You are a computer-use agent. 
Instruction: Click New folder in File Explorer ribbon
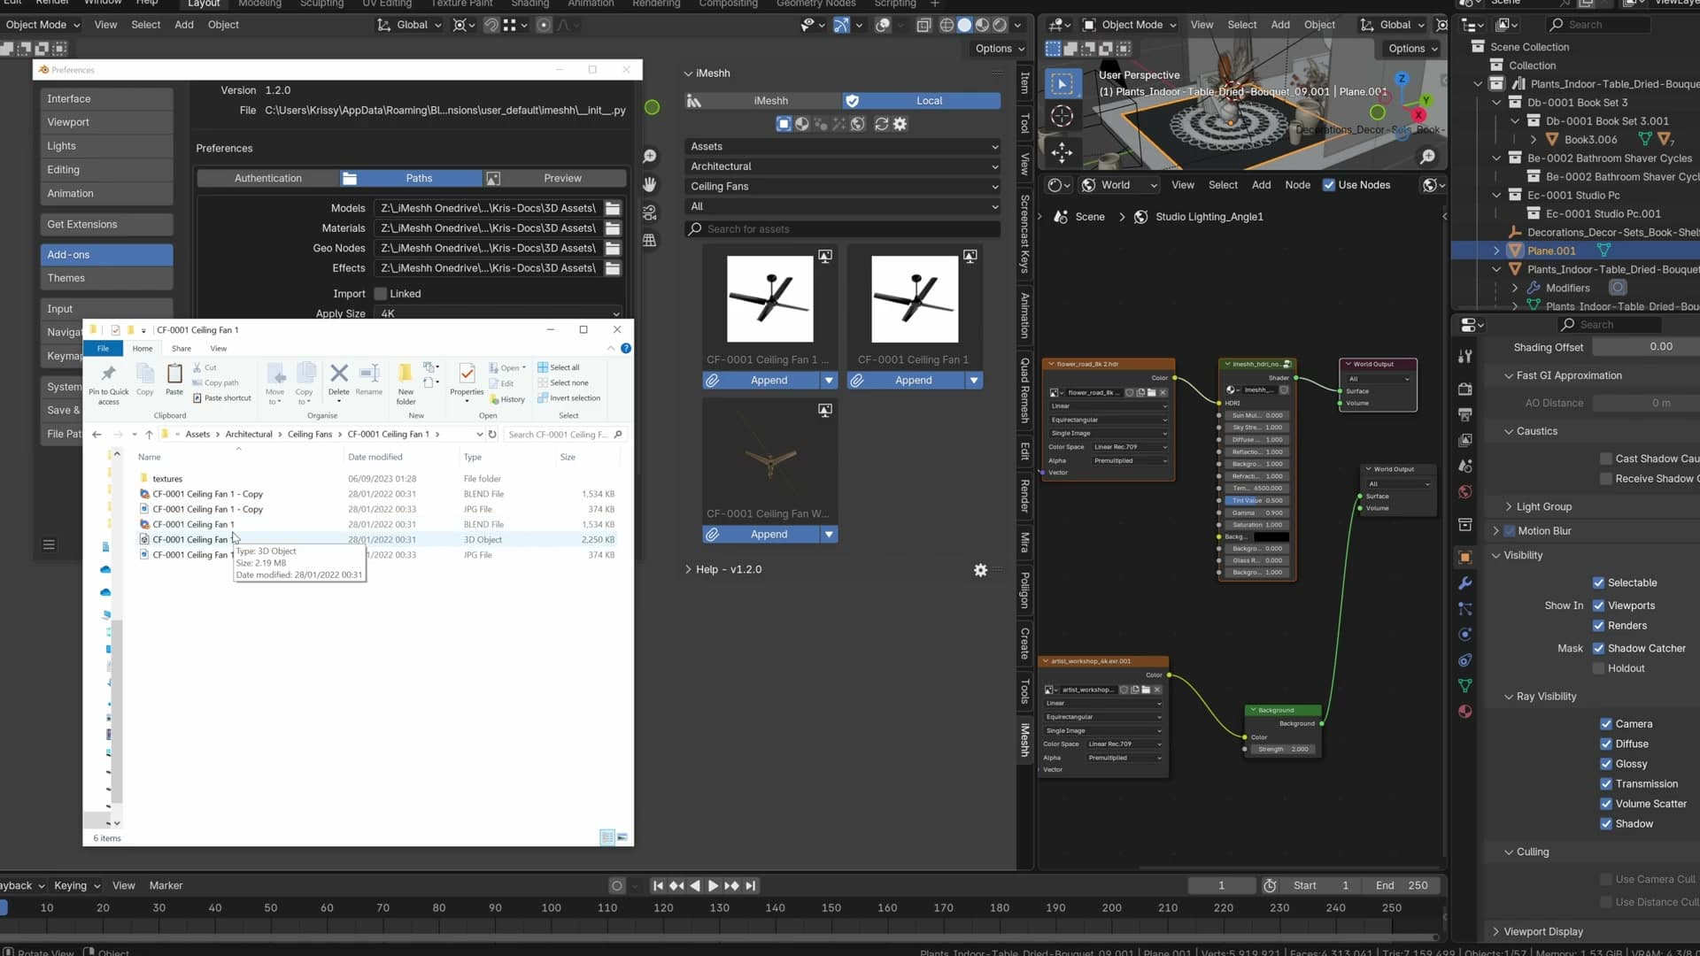[x=406, y=383]
